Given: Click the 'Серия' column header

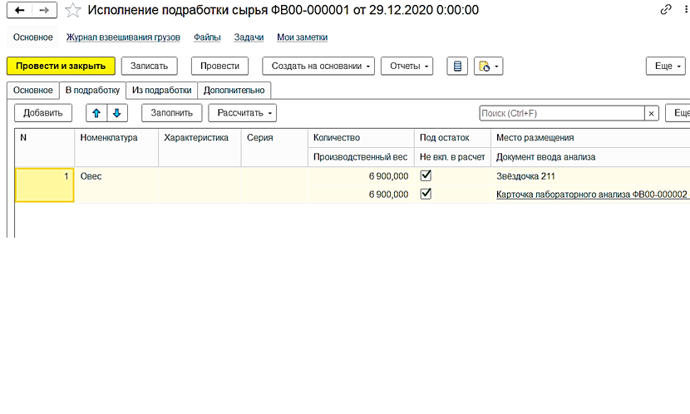Looking at the screenshot, I should (274, 147).
